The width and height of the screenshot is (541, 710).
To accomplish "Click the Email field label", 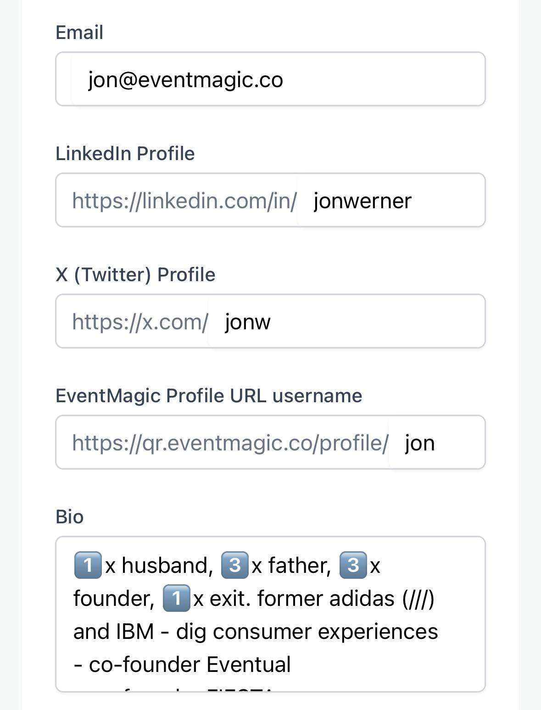I will 79,33.
